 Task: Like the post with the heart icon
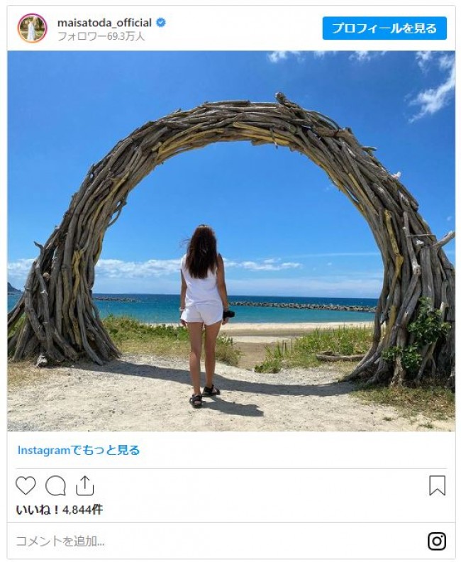[26, 485]
